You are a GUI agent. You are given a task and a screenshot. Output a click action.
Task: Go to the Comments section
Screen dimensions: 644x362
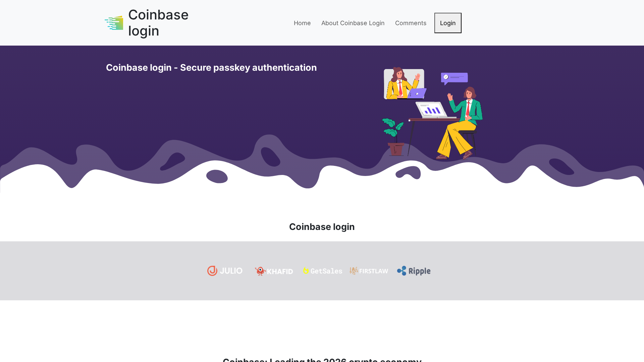coord(411,23)
